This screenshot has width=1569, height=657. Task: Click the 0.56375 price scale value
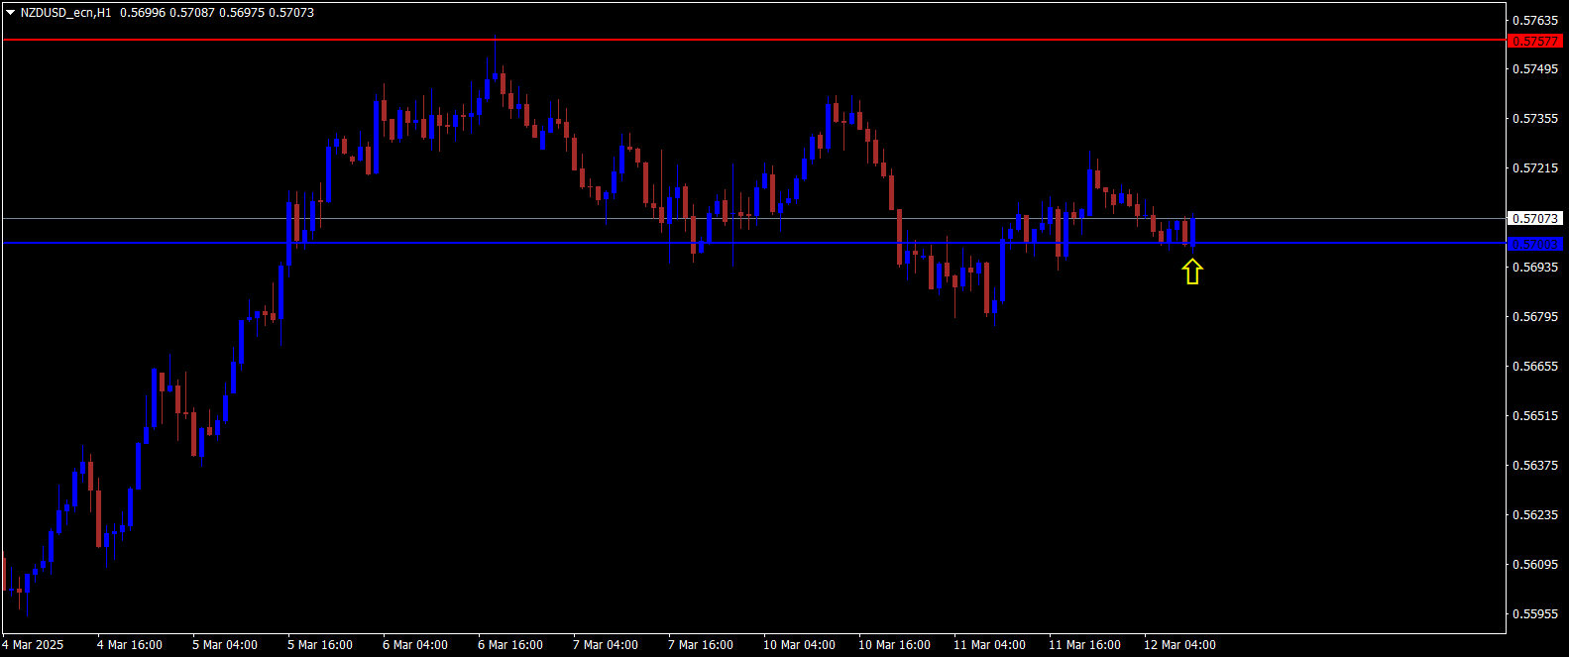point(1534,466)
